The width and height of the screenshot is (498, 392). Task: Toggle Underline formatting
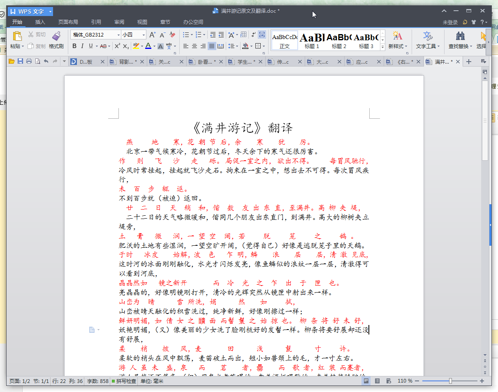90,46
